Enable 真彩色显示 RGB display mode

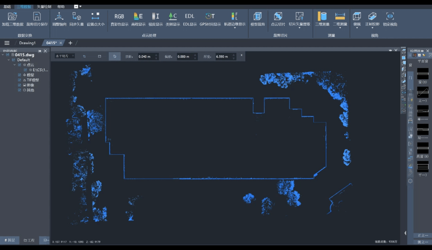point(119,16)
